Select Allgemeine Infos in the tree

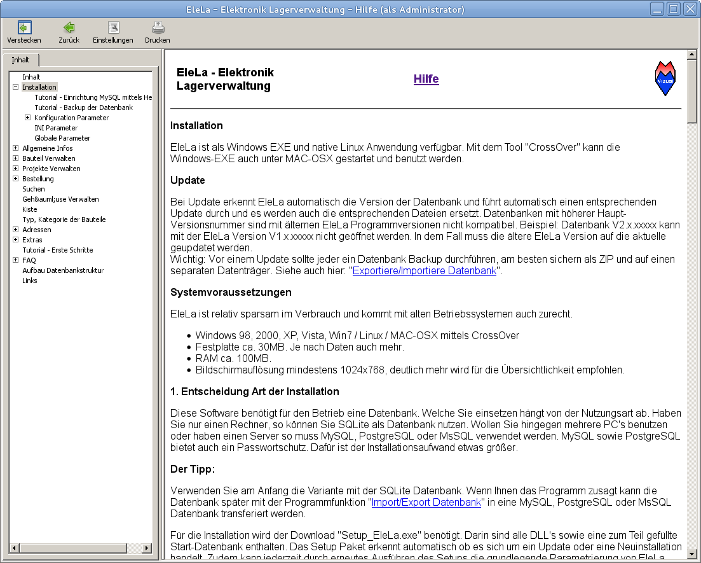pos(48,148)
